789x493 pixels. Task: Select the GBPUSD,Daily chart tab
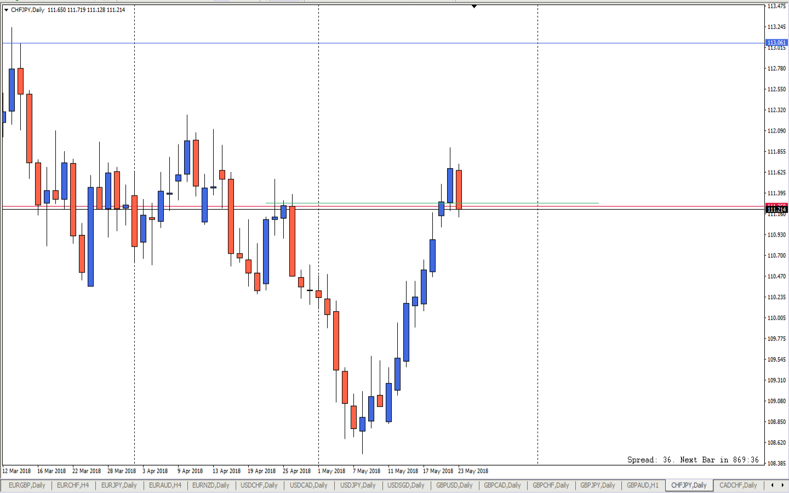[x=454, y=485]
